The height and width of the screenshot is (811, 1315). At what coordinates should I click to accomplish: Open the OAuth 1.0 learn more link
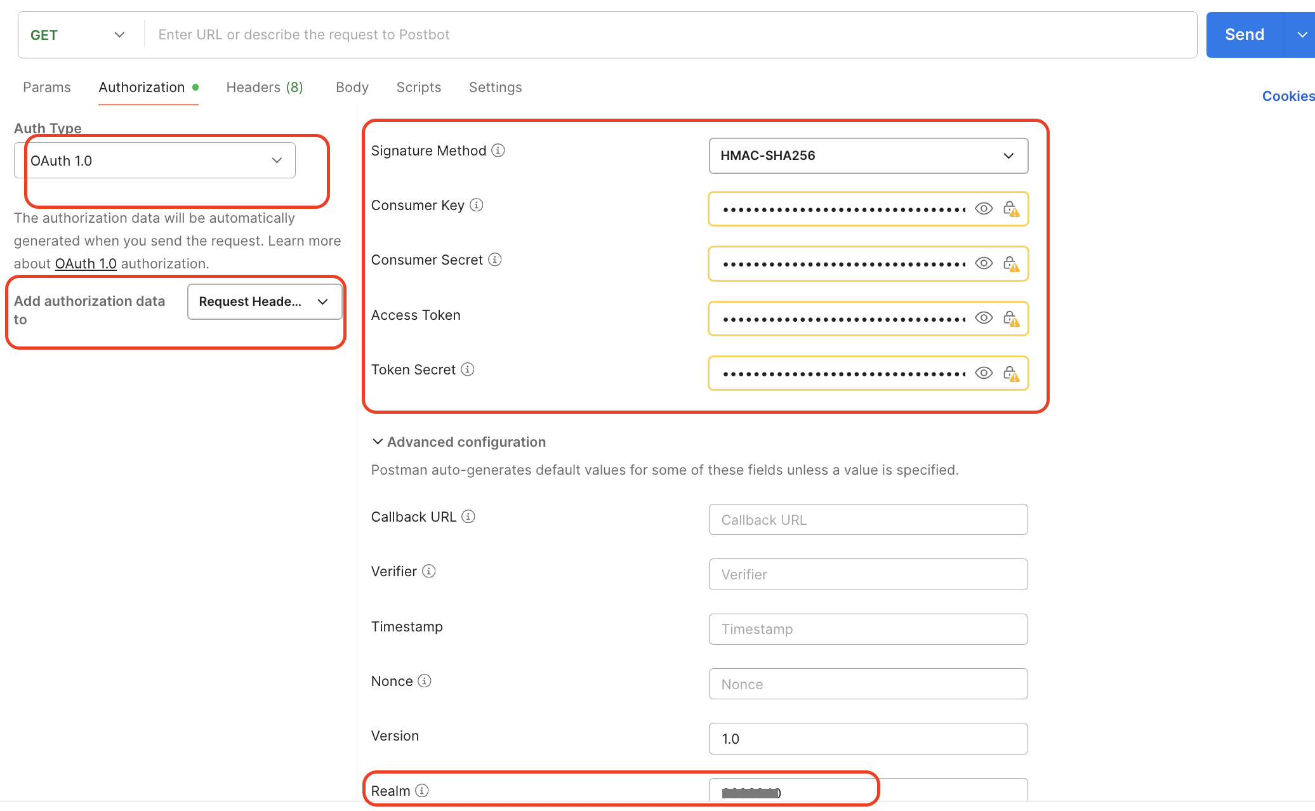pyautogui.click(x=86, y=263)
